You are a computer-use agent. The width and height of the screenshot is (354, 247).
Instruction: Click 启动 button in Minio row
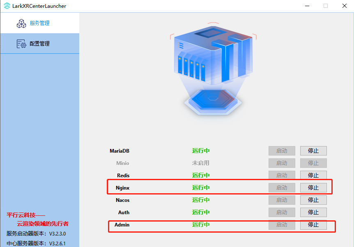pos(282,163)
